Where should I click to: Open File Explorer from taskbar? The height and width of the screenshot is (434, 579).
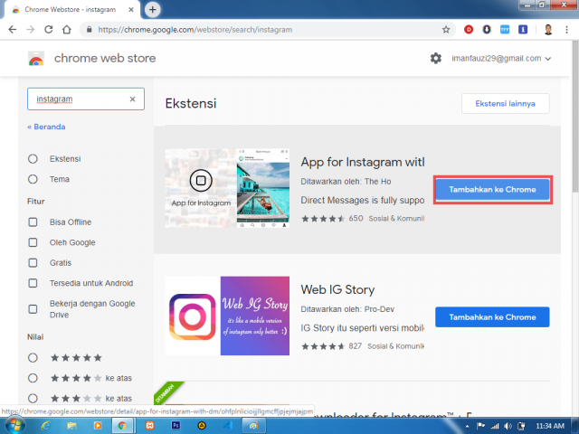pyautogui.click(x=71, y=426)
